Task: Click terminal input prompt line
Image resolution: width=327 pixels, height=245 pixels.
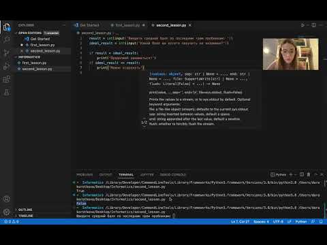Action: (125, 216)
